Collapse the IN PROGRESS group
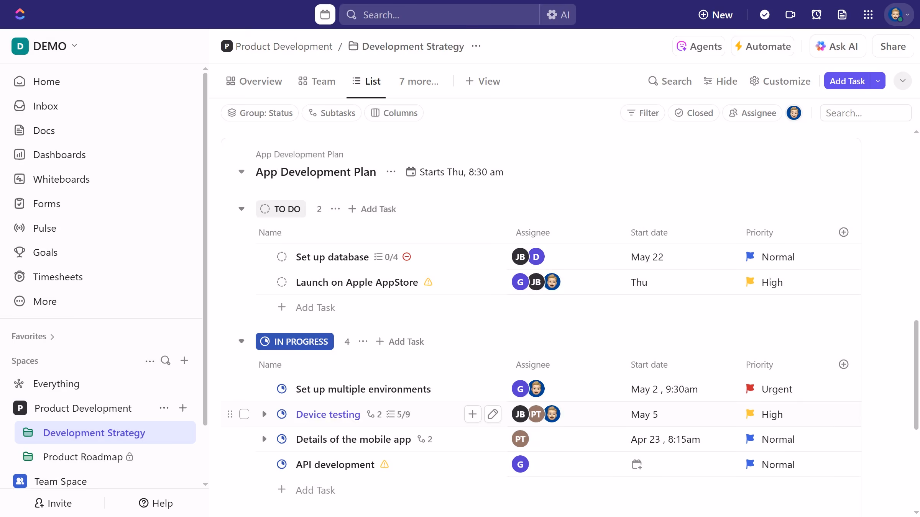920x517 pixels. coord(242,341)
